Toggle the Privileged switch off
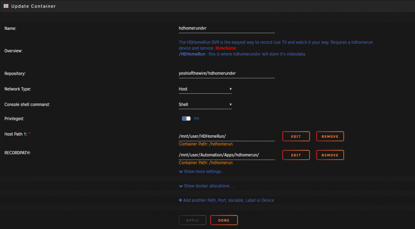This screenshot has height=229, width=415. pos(186,119)
